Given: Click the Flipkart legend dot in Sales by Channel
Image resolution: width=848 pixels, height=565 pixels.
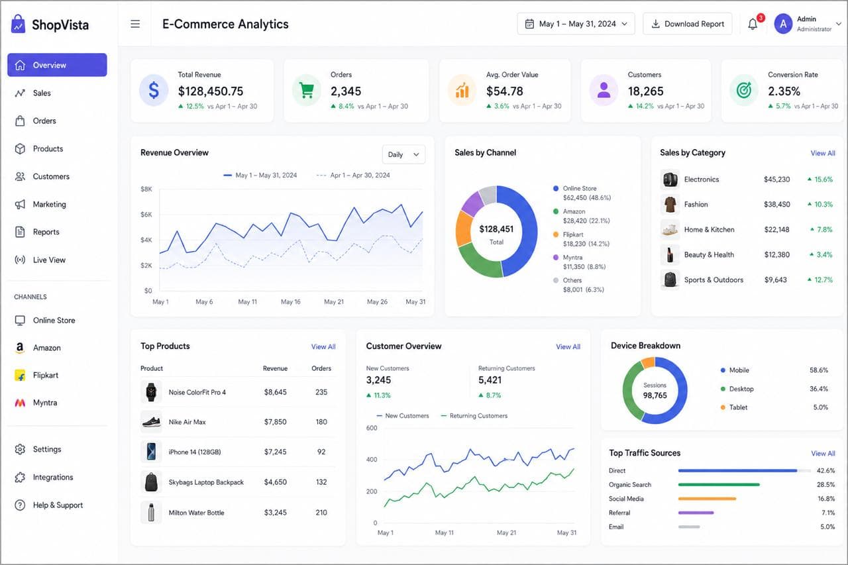Looking at the screenshot, I should click(556, 234).
